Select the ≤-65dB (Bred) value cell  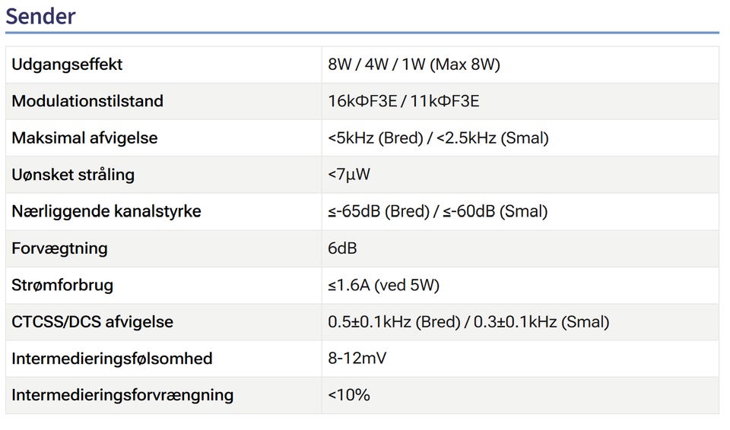point(437,211)
